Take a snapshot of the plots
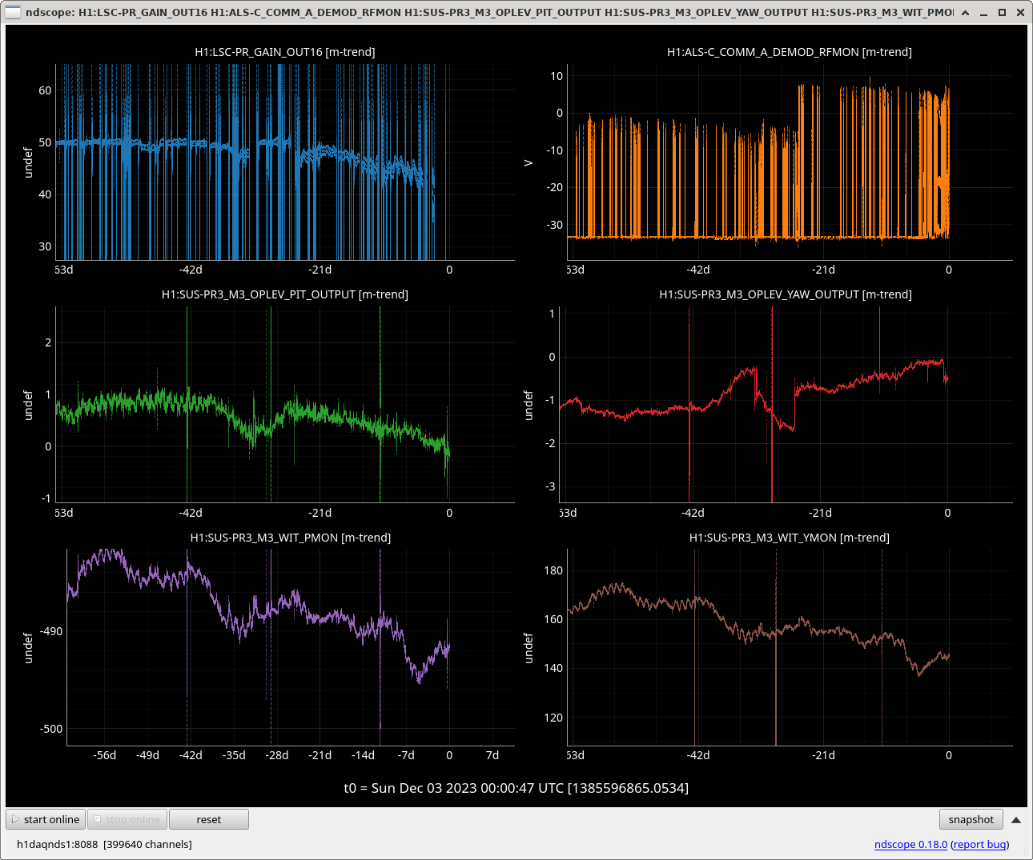1033x860 pixels. pos(971,819)
